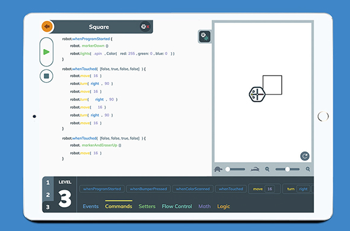Click the zoom-out magnifier icon

[x=267, y=169]
